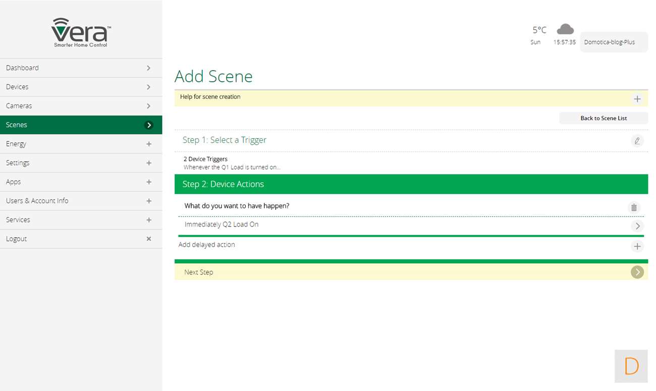Viewport: 656px width, 391px height.
Task: Click the Domotica-blog-Plus controller button
Action: (x=613, y=42)
